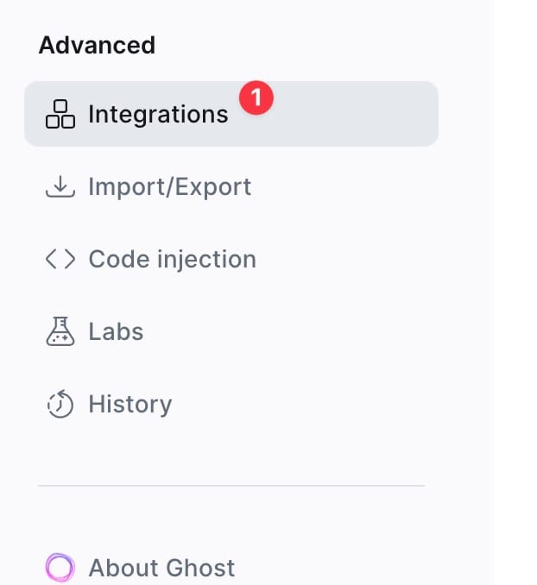The width and height of the screenshot is (537, 585).
Task: Click the Import/Export download tray icon
Action: pos(60,186)
